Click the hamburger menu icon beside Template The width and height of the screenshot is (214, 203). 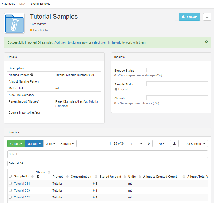click(207, 17)
